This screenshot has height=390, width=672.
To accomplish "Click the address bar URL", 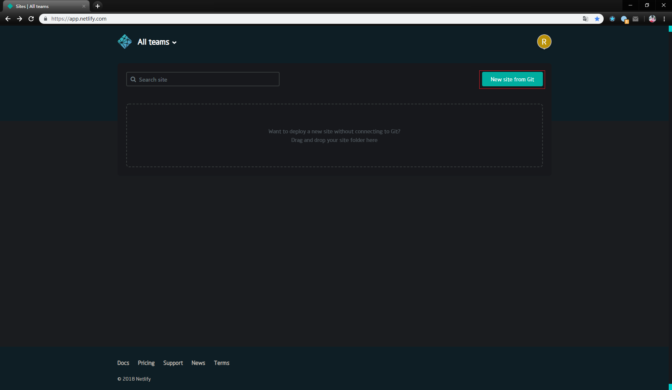I will [x=79, y=19].
